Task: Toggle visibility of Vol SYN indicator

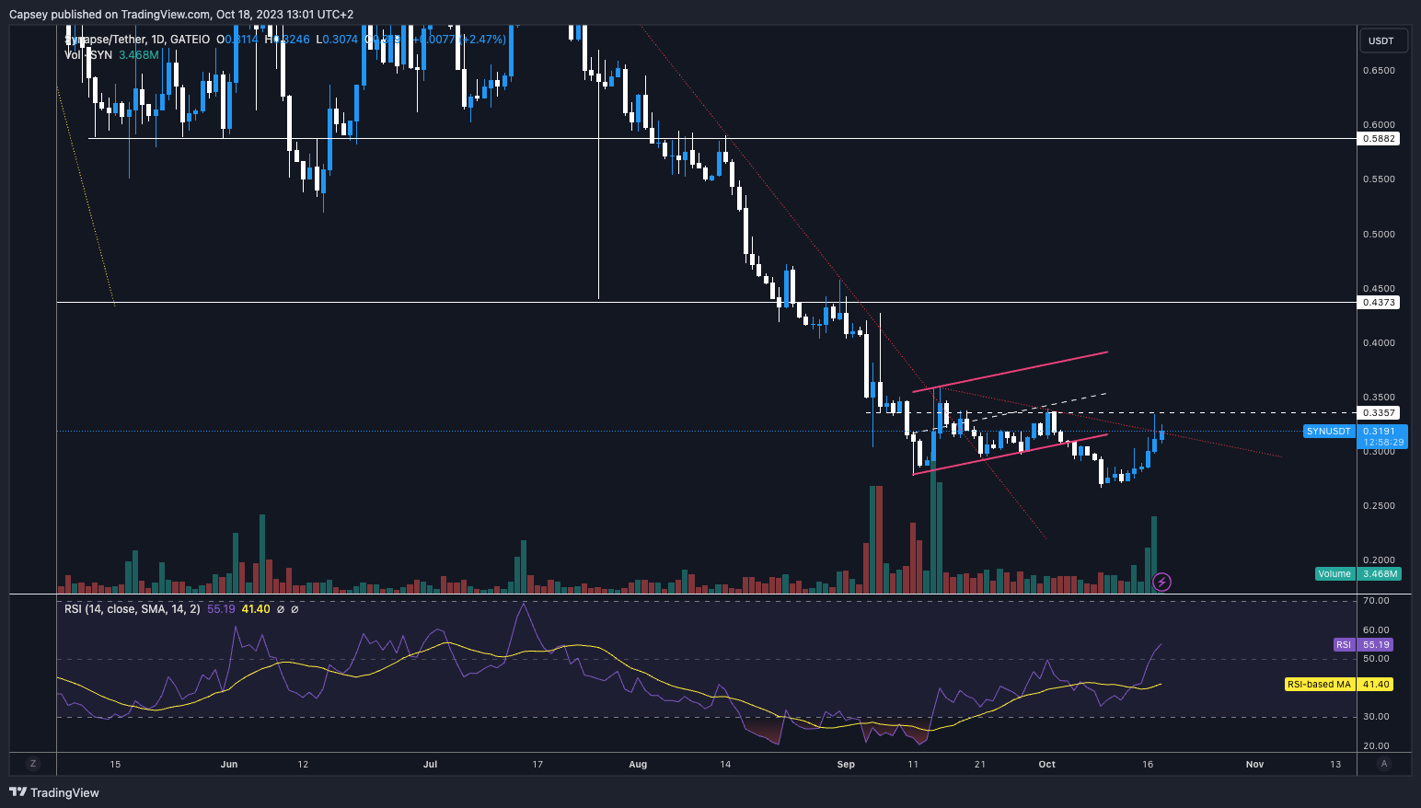Action: [x=87, y=54]
